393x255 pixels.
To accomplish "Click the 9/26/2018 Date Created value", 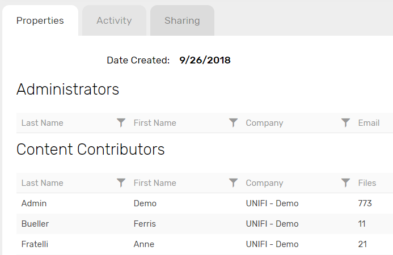I will click(205, 60).
